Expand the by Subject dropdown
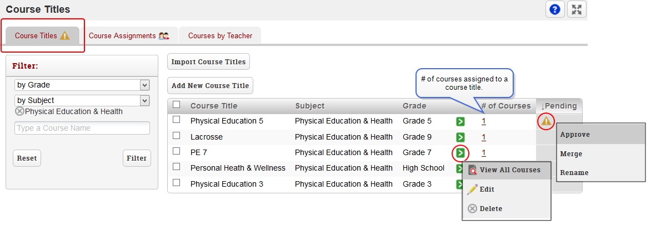Viewport: 651px width, 226px height. point(82,101)
